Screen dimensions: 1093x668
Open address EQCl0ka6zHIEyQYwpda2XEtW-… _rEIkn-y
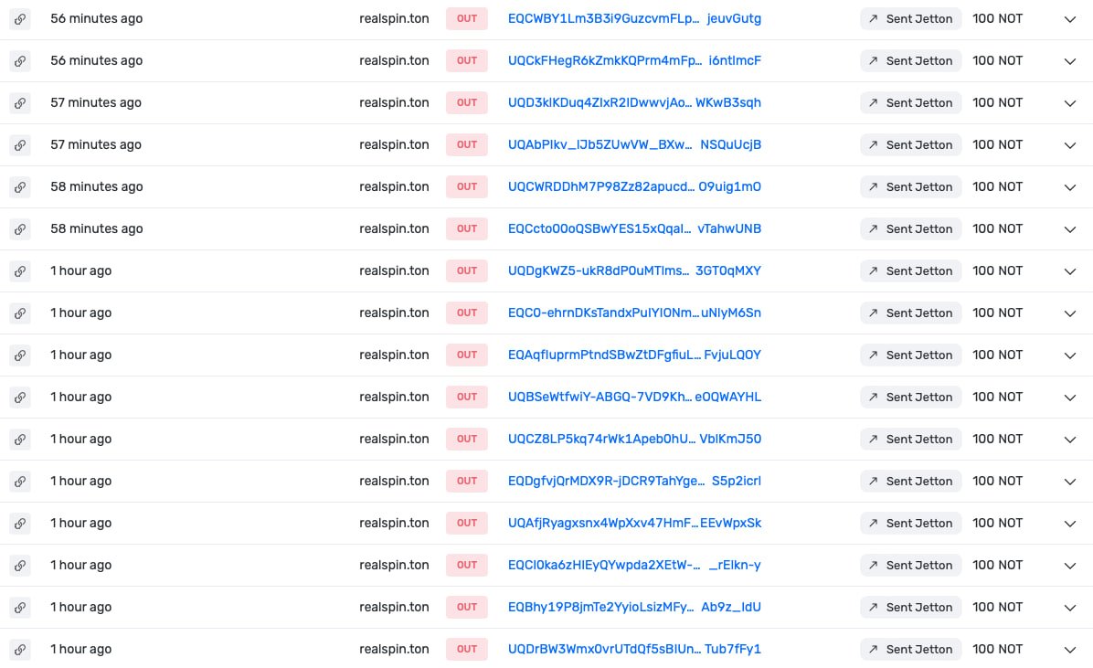coord(634,565)
